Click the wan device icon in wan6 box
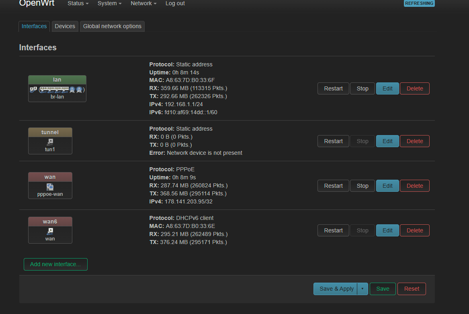 click(x=50, y=232)
